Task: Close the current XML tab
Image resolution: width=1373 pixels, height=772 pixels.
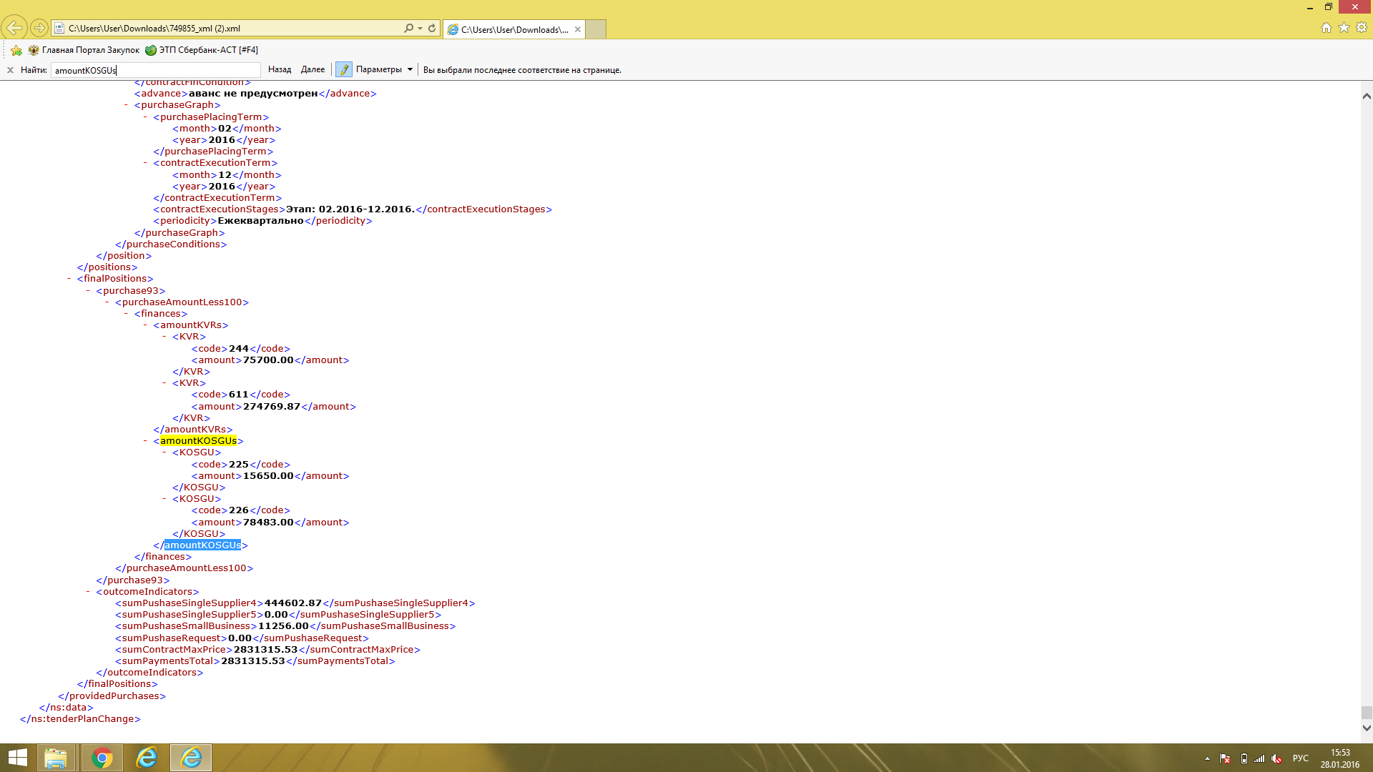Action: click(578, 29)
